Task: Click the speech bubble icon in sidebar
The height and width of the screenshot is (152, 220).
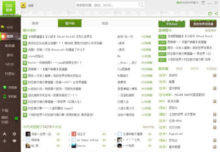Action: (x=14, y=141)
